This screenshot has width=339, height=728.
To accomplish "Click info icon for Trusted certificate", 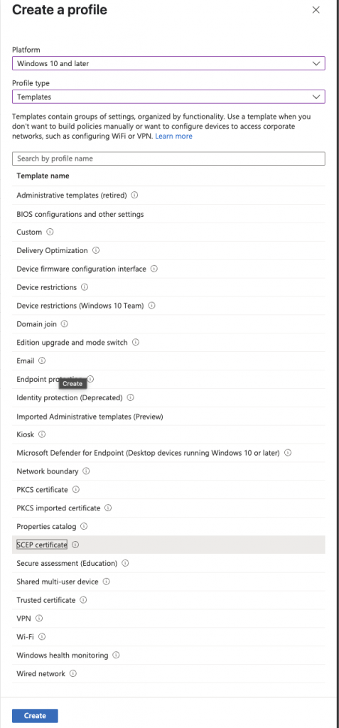I will tap(84, 600).
